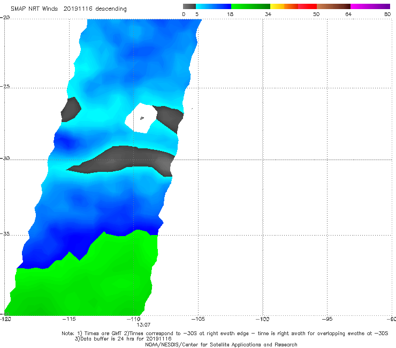
Task: Click the "-110" longitude axis label
Action: point(133,319)
